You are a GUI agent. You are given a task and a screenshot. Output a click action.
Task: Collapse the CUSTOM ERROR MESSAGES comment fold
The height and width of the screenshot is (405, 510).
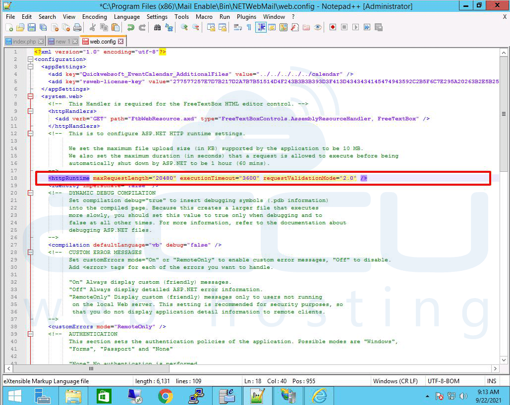click(30, 252)
